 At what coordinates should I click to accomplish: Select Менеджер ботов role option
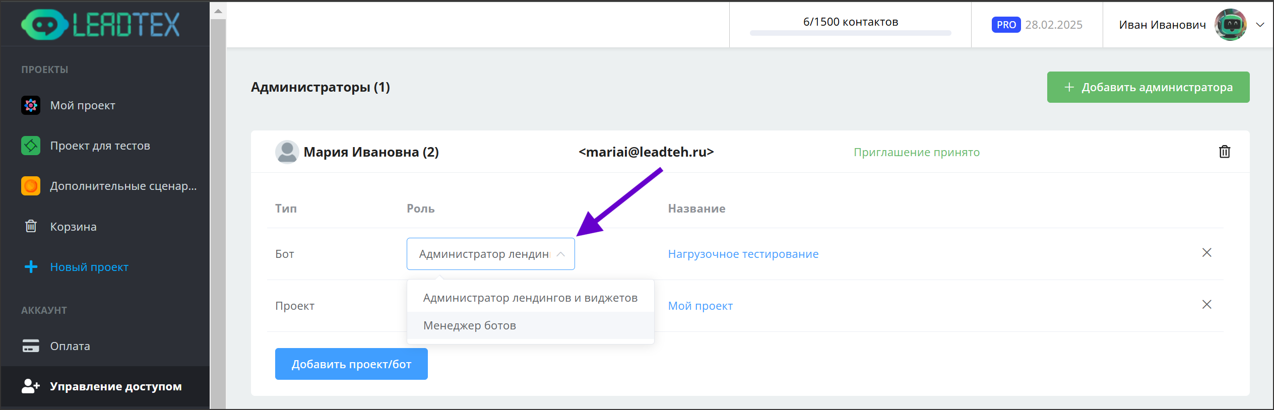[470, 326]
